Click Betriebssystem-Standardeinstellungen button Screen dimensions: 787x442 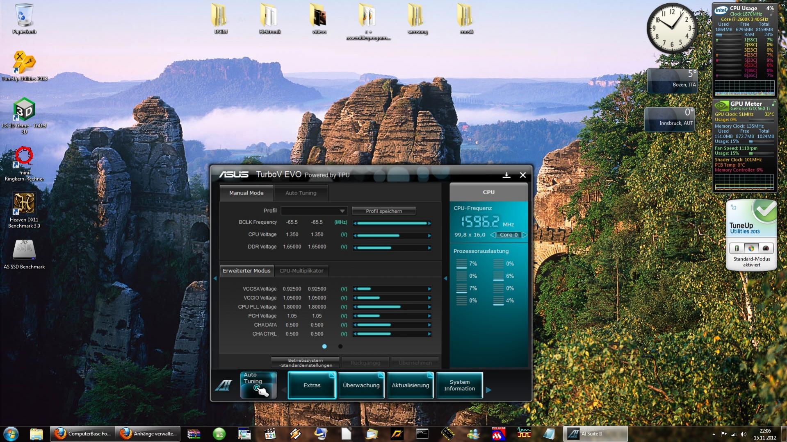(306, 363)
